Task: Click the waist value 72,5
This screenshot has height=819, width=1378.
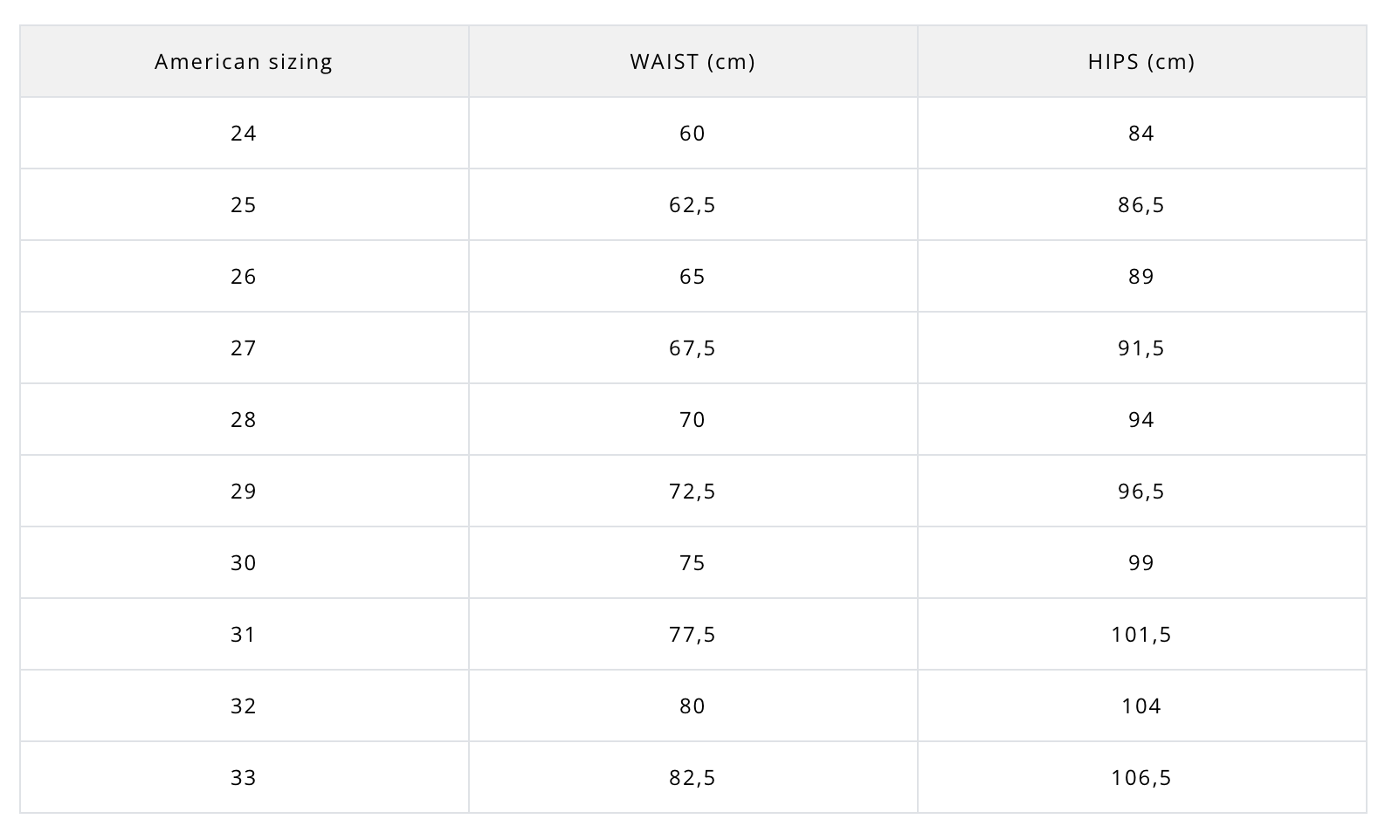Action: (692, 491)
